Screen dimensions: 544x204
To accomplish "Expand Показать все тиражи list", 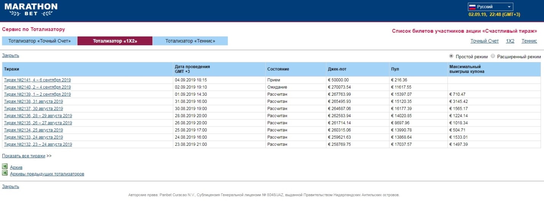I will [24, 156].
